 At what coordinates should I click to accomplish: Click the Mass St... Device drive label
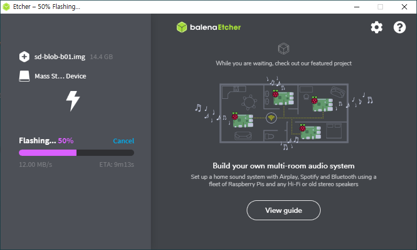[x=60, y=76]
